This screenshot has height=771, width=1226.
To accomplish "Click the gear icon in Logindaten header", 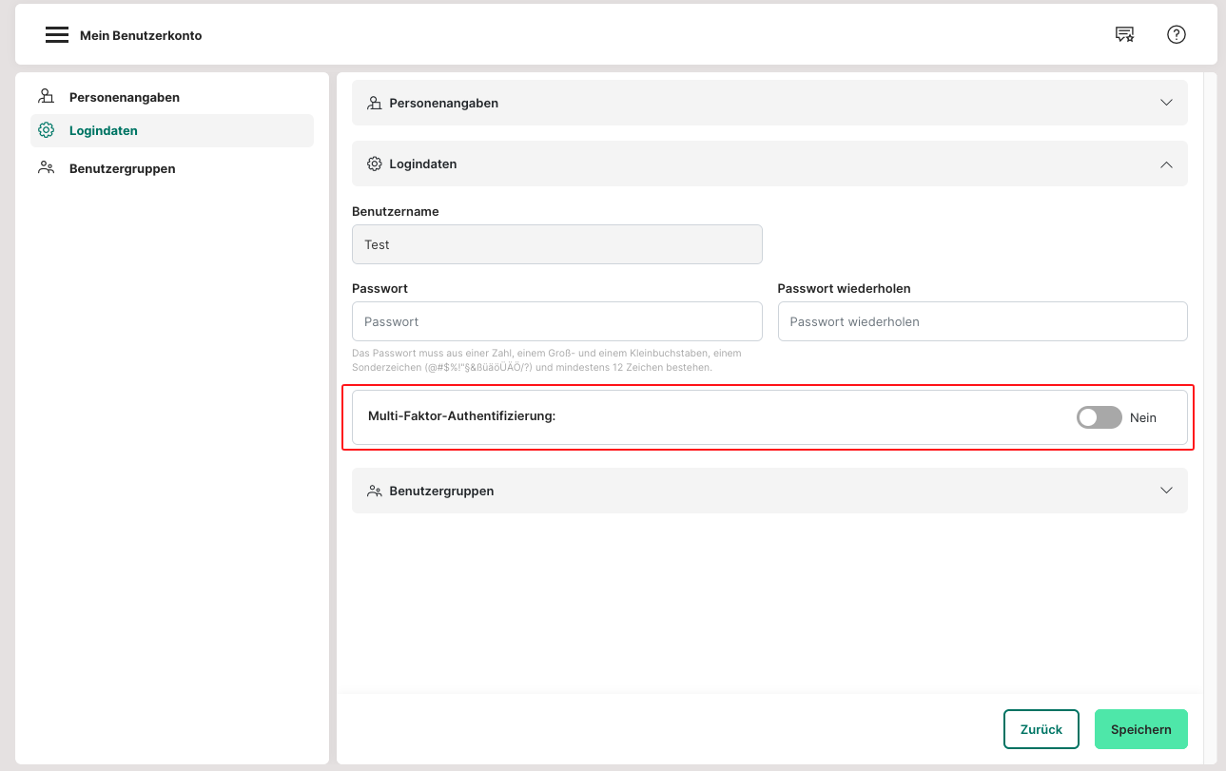I will tap(375, 164).
